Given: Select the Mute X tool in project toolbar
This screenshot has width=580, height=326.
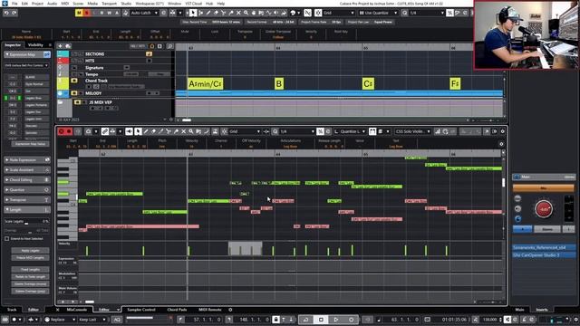Looking at the screenshot, I should pos(238,13).
